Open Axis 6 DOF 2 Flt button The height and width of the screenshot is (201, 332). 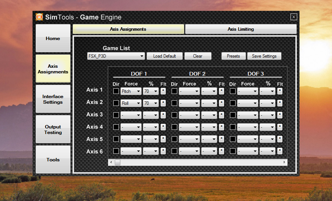click(221, 151)
